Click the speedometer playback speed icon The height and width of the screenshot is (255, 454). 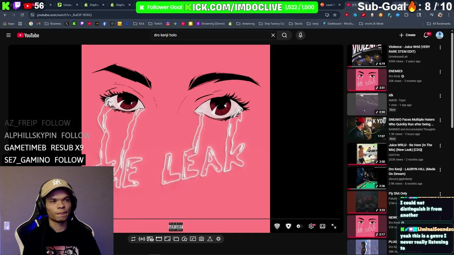pyautogui.click(x=184, y=239)
